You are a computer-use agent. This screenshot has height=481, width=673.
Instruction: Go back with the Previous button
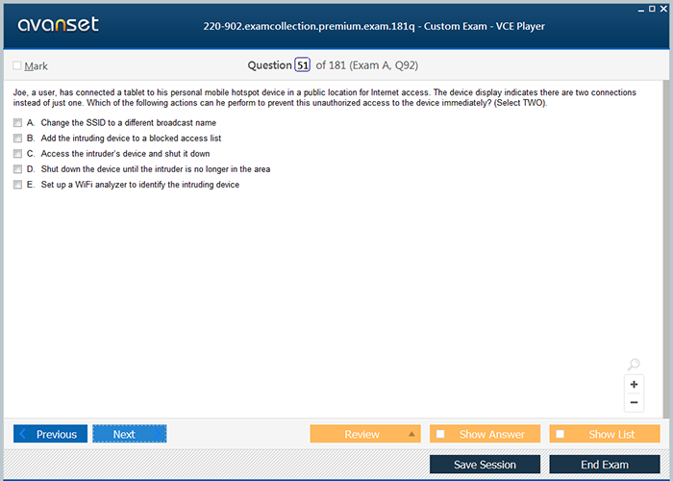click(51, 434)
